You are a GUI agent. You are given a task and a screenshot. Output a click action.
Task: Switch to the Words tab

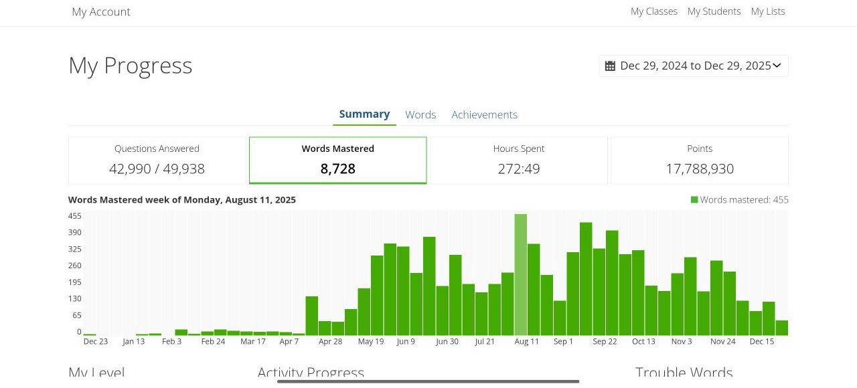420,114
